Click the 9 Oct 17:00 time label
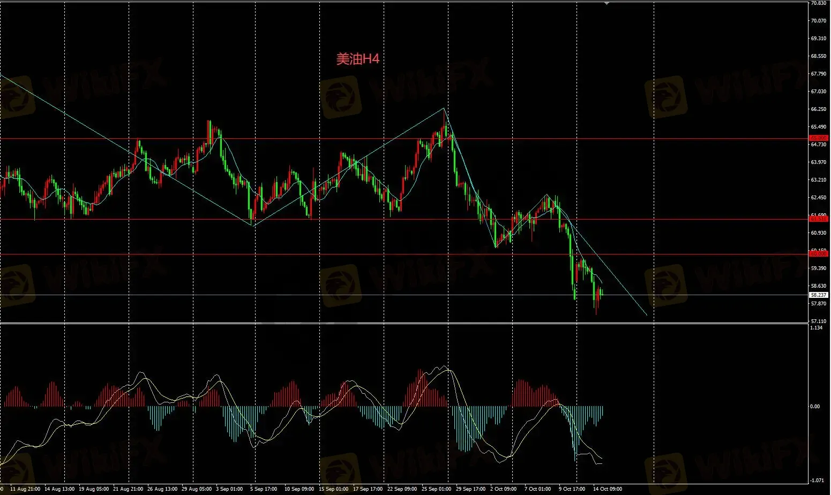The image size is (831, 495). coord(572,489)
